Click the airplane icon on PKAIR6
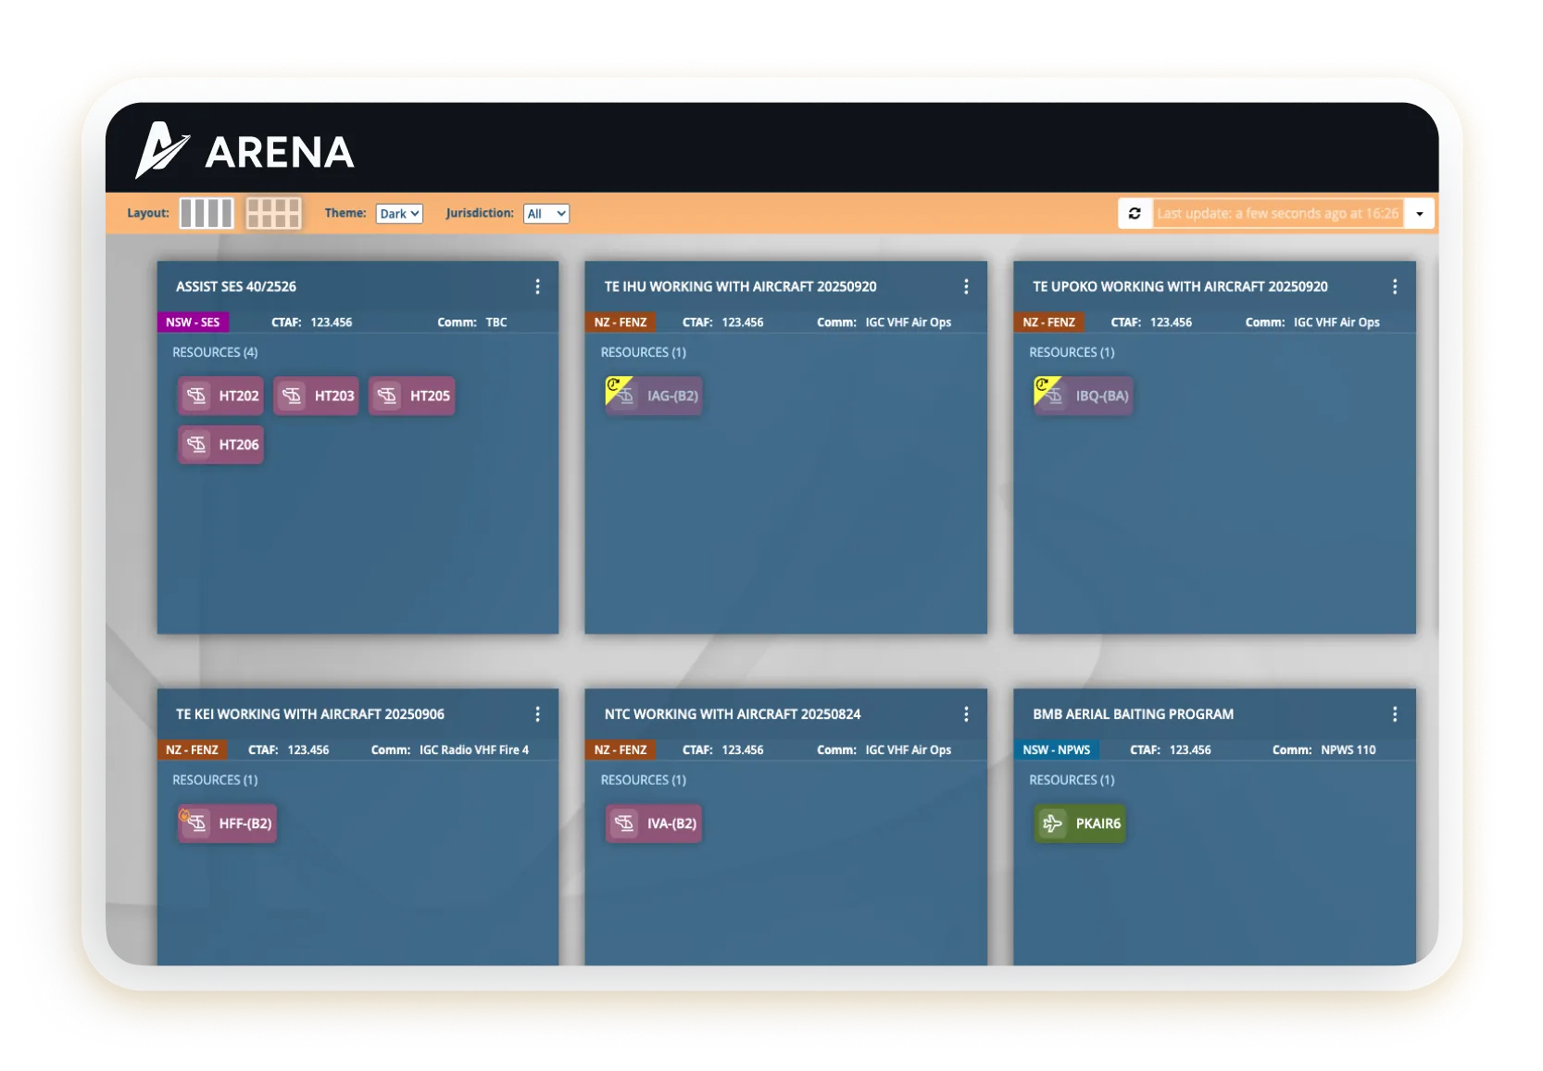Image resolution: width=1543 pixels, height=1071 pixels. pos(1051,824)
